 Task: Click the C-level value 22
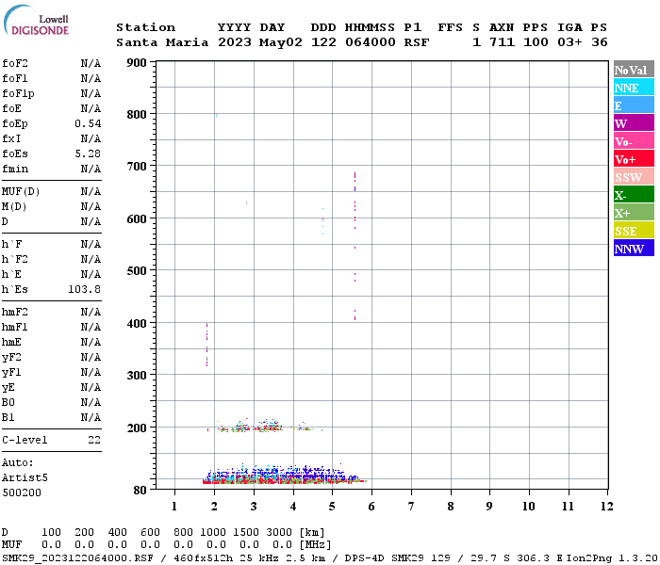pyautogui.click(x=94, y=440)
